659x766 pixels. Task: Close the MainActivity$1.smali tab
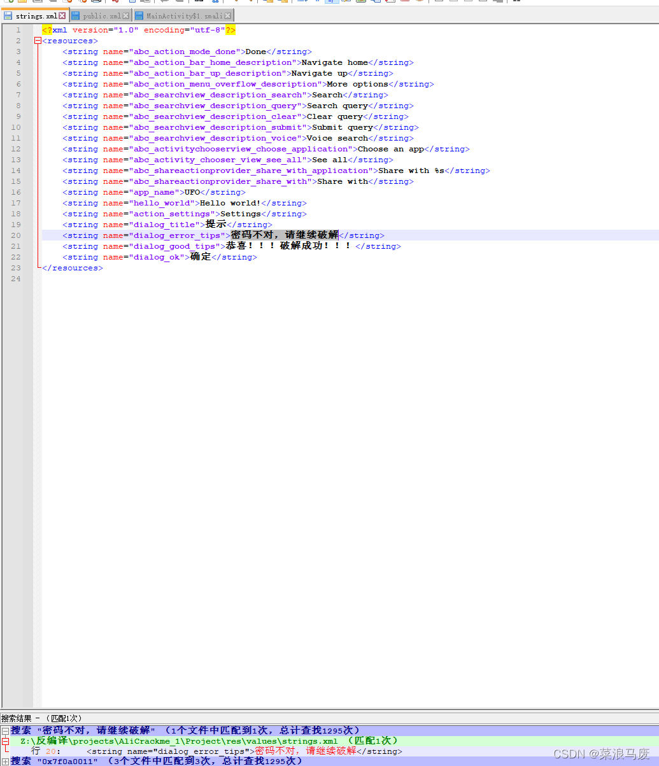pos(228,15)
